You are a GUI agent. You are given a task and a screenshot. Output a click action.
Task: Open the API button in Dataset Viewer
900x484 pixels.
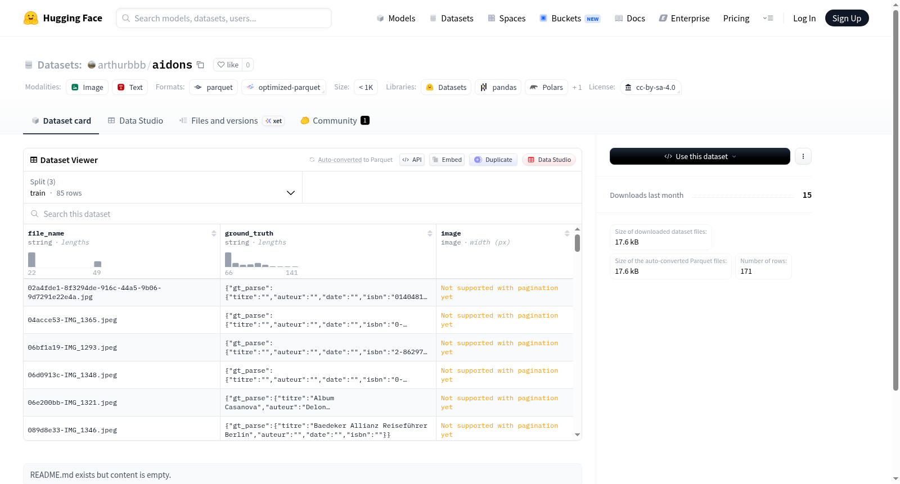(412, 160)
